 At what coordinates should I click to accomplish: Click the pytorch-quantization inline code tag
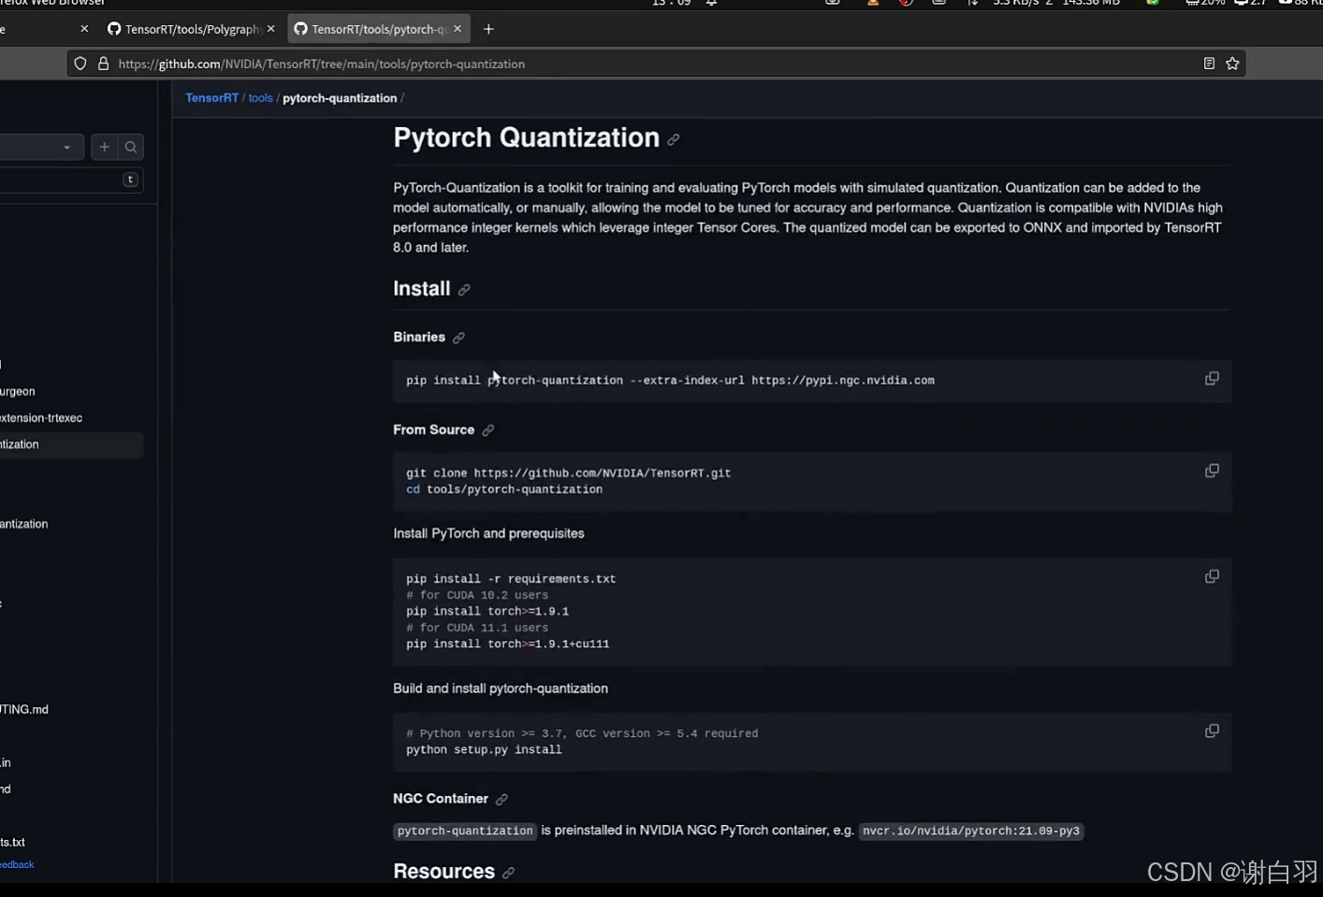pyautogui.click(x=465, y=831)
